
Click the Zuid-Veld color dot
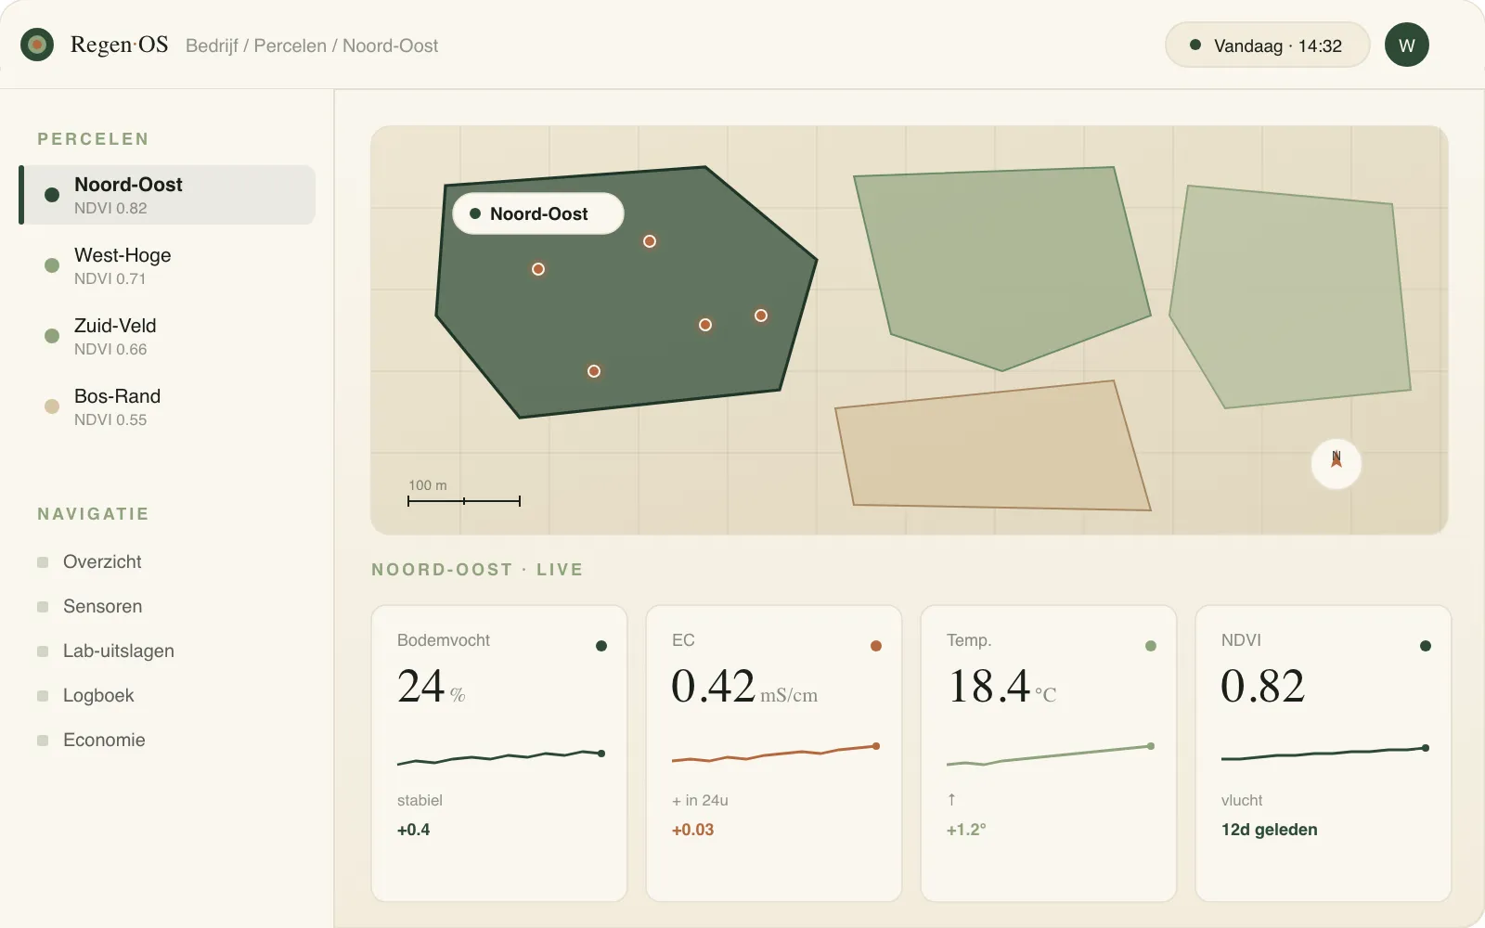(x=52, y=336)
